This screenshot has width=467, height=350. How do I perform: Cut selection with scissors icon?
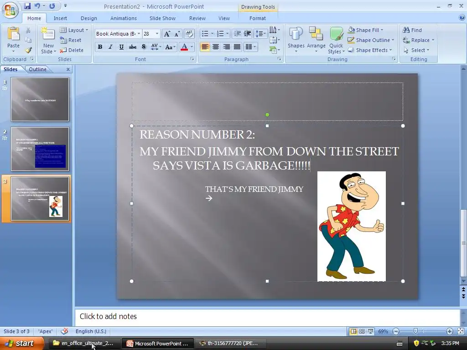coord(28,31)
